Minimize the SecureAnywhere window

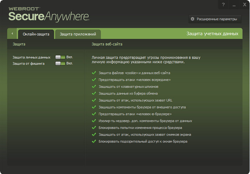point(234,5)
